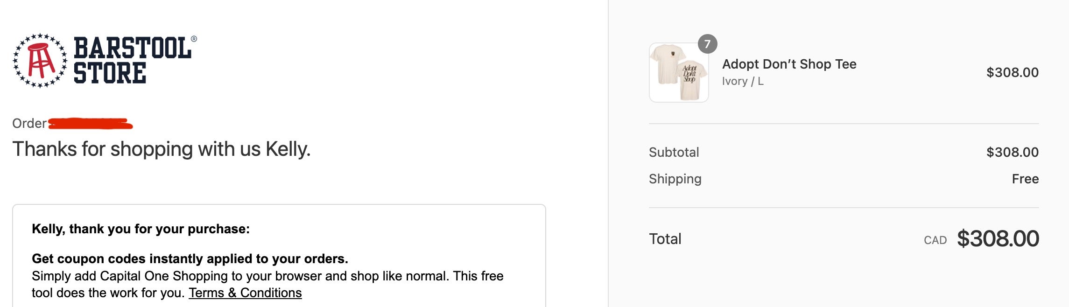Click the quantity badge showing 7

tap(707, 44)
